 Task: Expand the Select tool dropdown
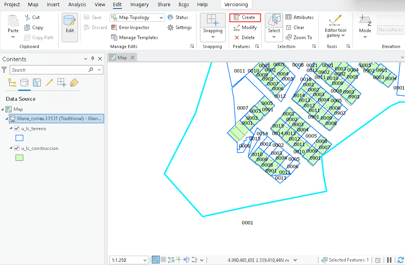pos(274,37)
